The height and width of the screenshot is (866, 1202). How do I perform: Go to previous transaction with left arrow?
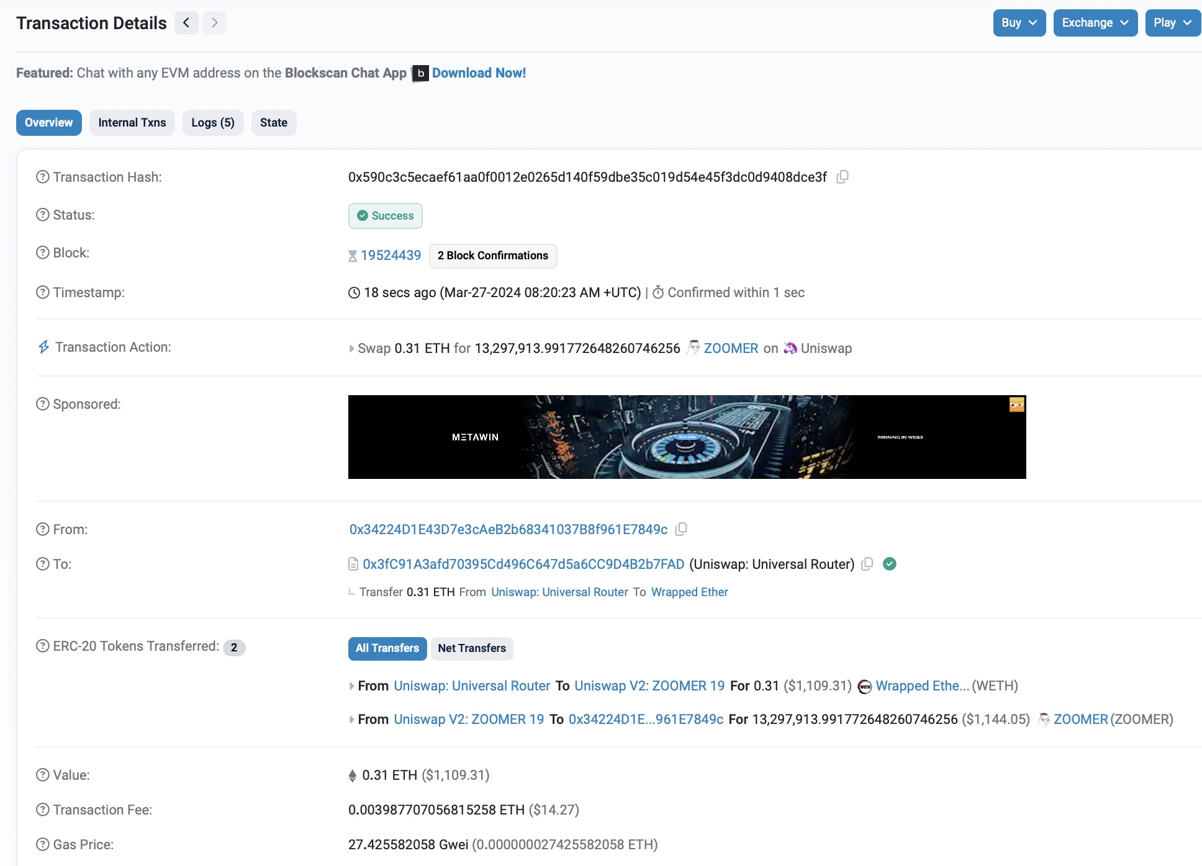[186, 23]
